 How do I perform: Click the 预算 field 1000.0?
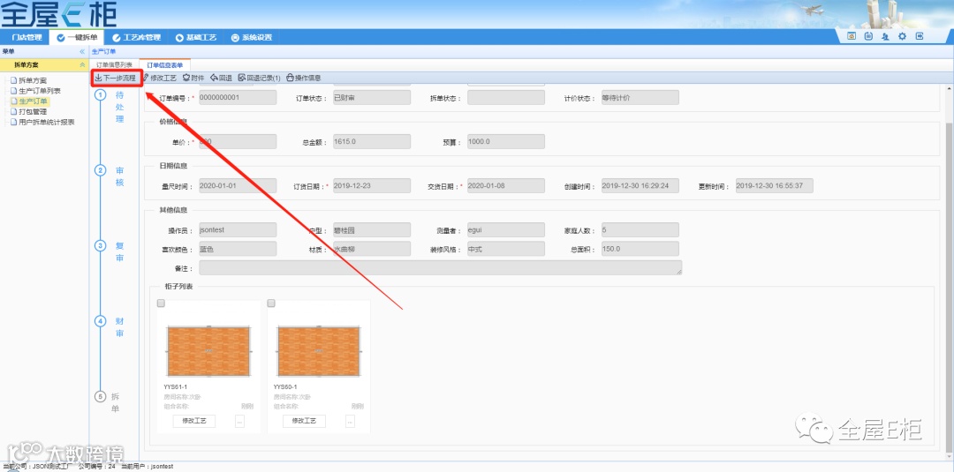point(505,141)
